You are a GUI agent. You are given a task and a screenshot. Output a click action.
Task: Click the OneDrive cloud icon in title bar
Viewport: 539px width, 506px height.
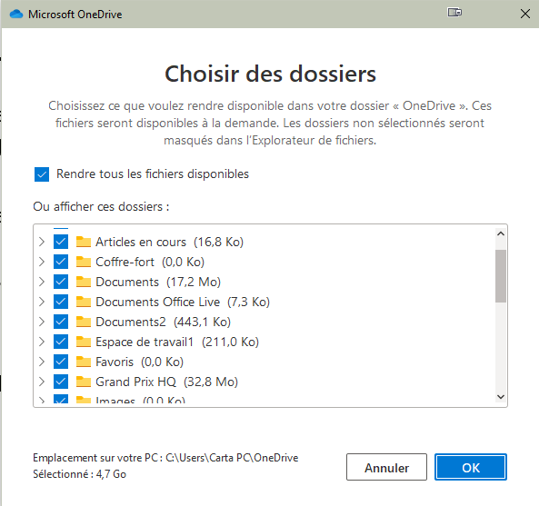click(16, 15)
